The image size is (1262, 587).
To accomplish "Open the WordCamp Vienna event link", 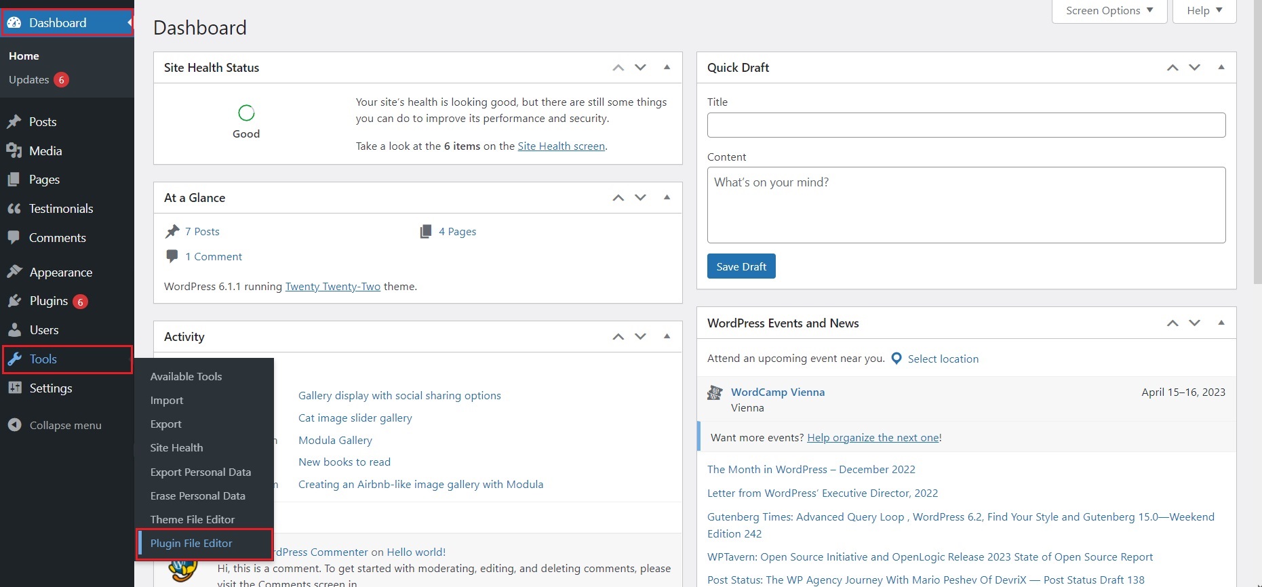I will point(778,392).
